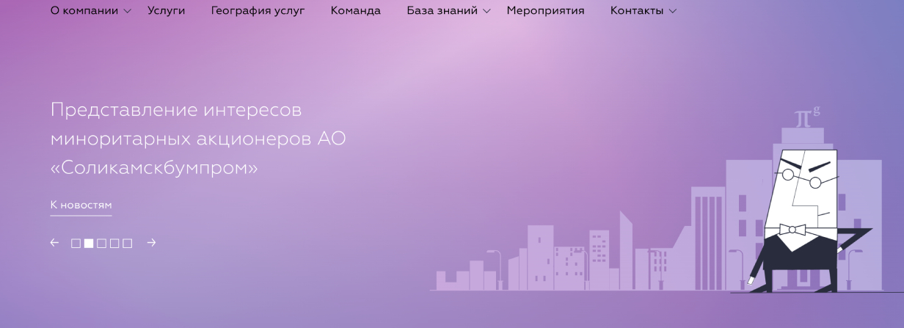Switch to the fourth slide indicator
Screen dimensions: 904x328
[x=114, y=244]
